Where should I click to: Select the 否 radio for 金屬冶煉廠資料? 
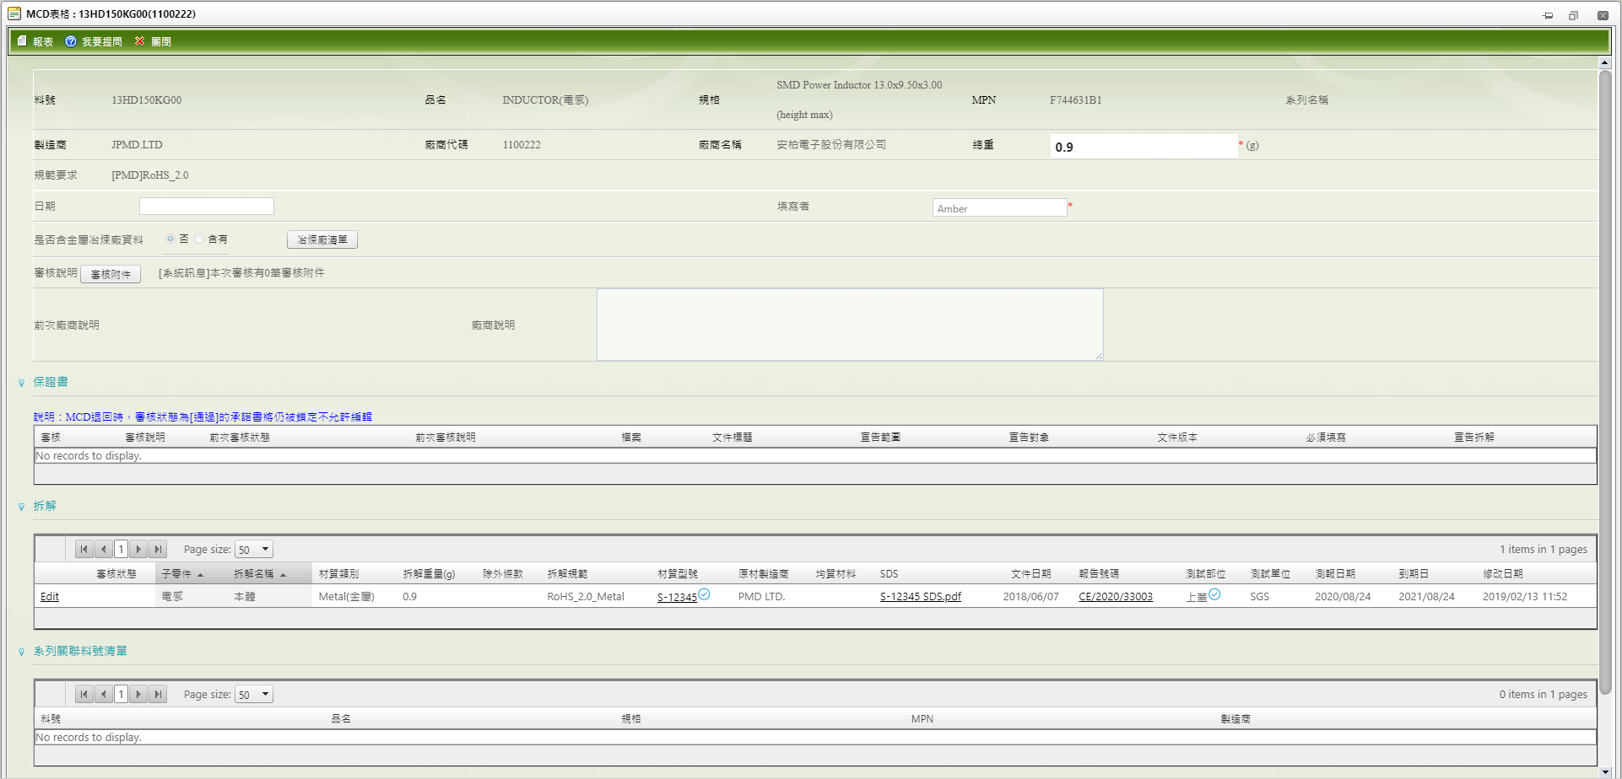click(x=170, y=239)
